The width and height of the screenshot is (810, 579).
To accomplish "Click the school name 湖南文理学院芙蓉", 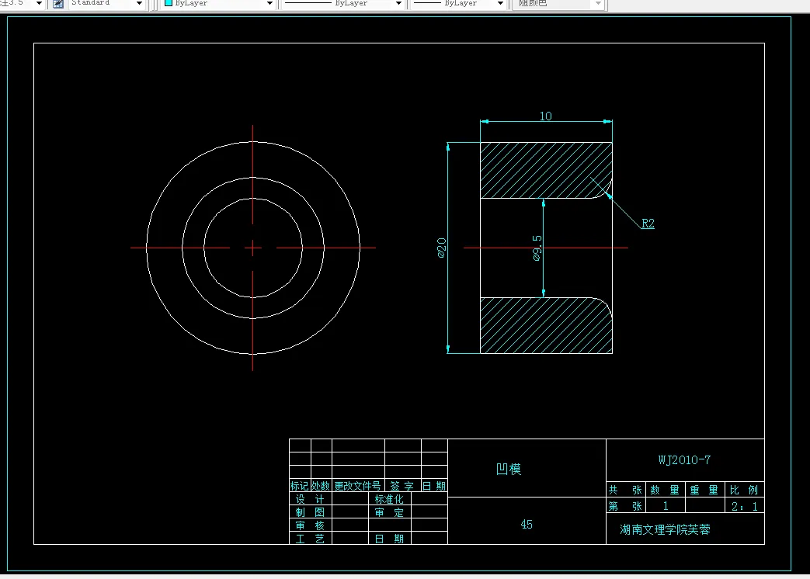I will (x=665, y=529).
